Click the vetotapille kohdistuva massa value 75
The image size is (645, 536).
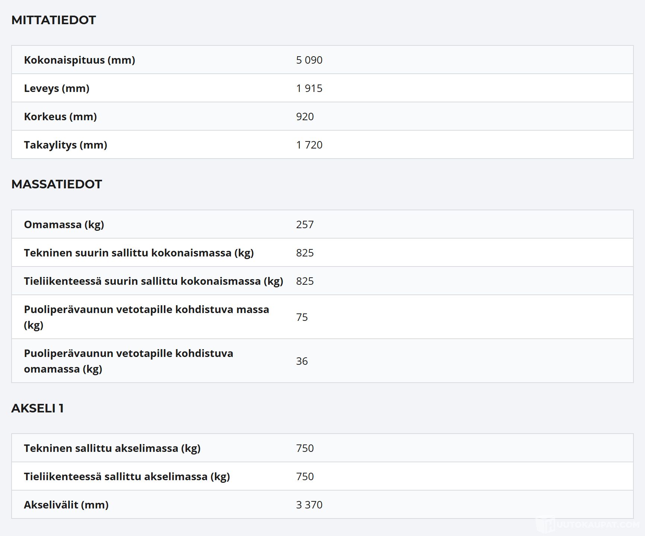click(302, 317)
